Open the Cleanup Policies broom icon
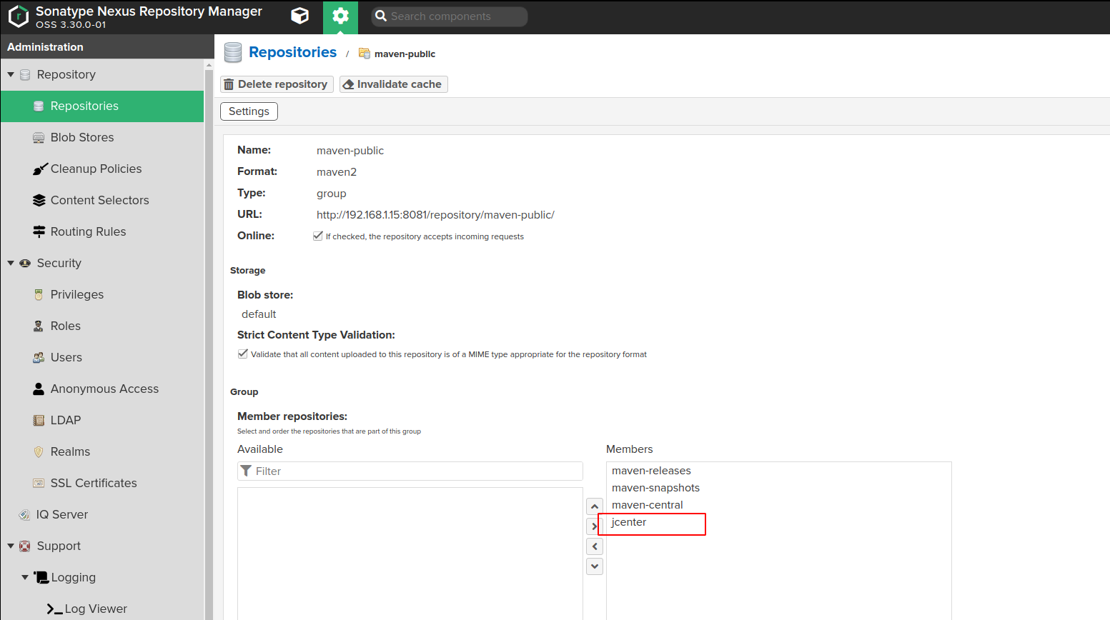 tap(40, 169)
